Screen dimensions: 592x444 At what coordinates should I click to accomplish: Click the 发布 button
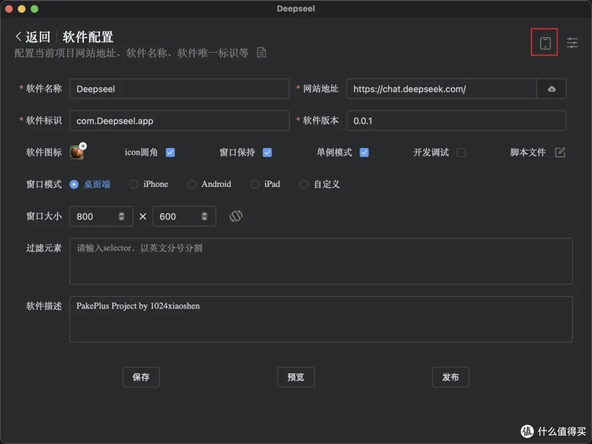click(451, 377)
